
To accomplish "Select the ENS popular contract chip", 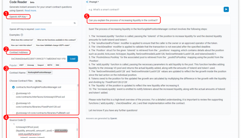I will coord(57,65).
